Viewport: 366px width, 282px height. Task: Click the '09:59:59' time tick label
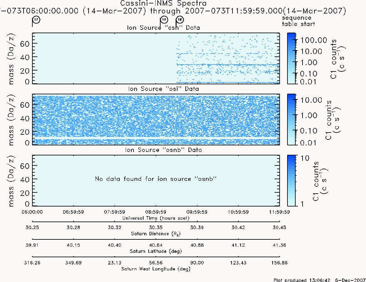(197, 212)
